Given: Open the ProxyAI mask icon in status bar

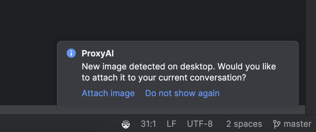Looking at the screenshot, I should click(126, 124).
